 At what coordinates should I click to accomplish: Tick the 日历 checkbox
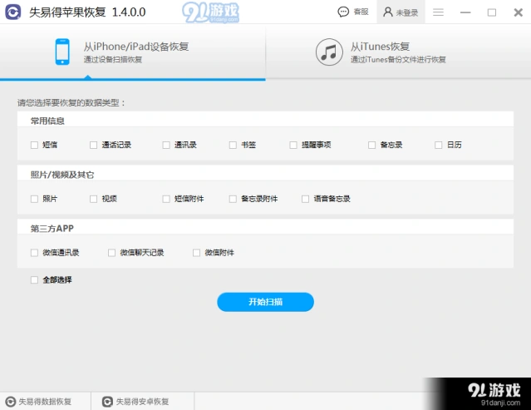click(439, 145)
